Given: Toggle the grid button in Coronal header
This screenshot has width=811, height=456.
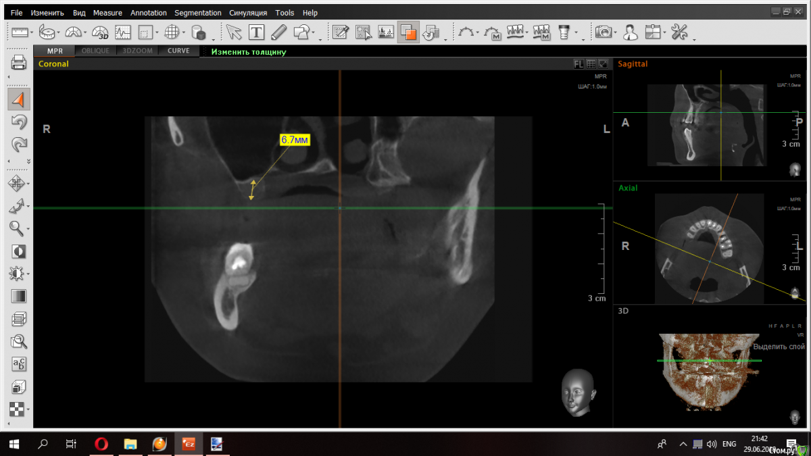Looking at the screenshot, I should (x=591, y=64).
